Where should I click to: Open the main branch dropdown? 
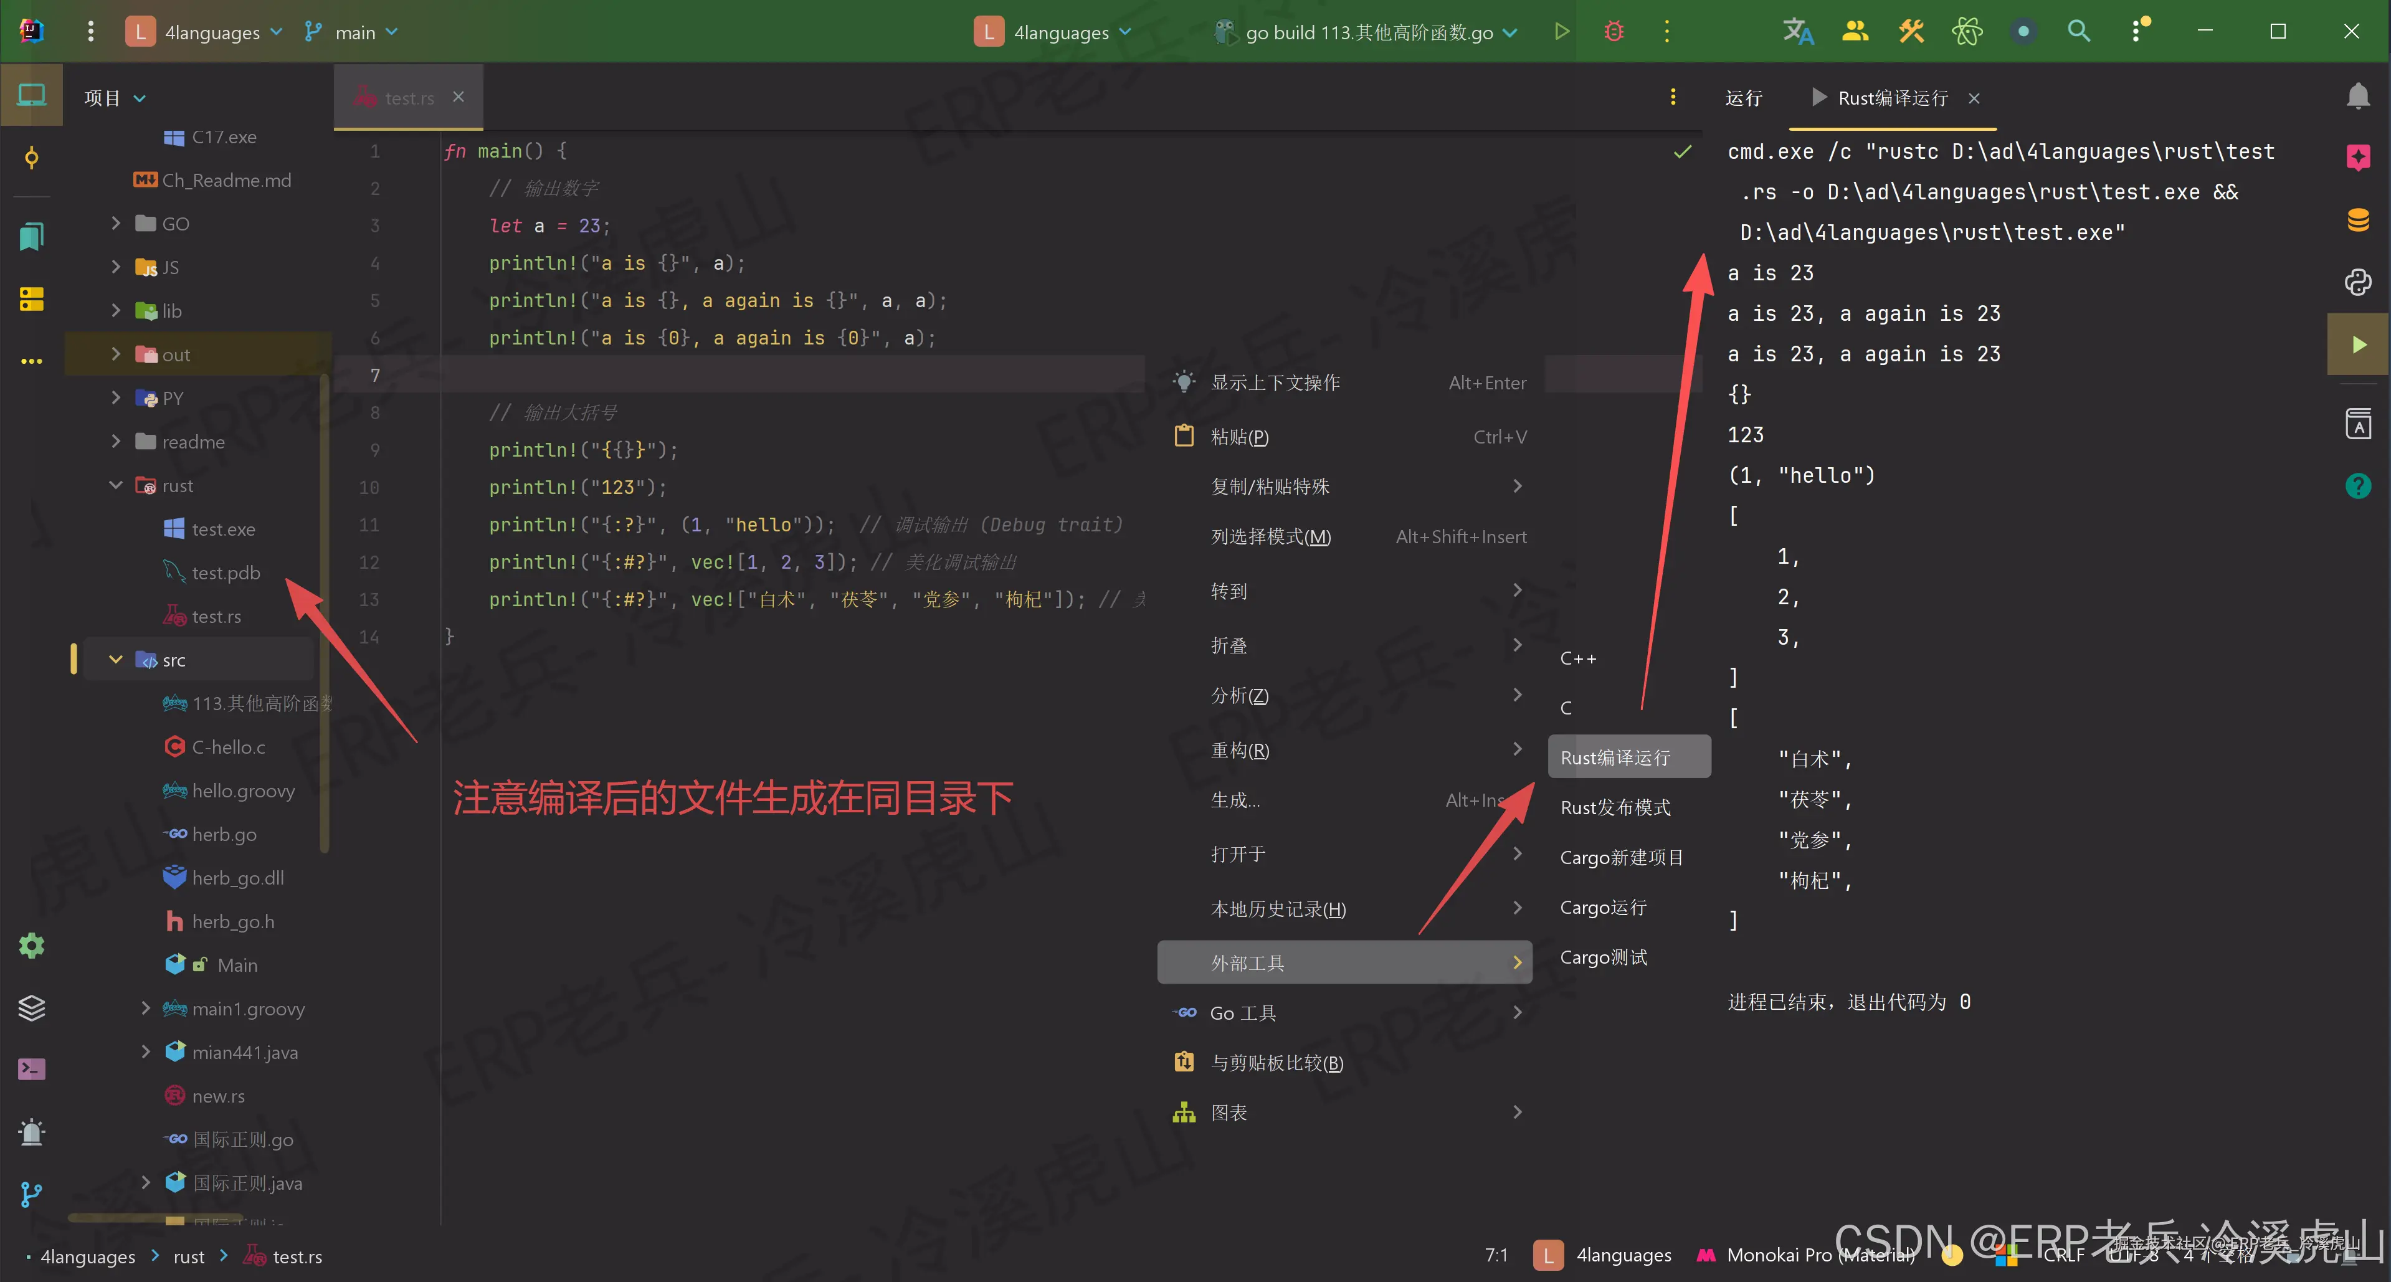(x=351, y=32)
